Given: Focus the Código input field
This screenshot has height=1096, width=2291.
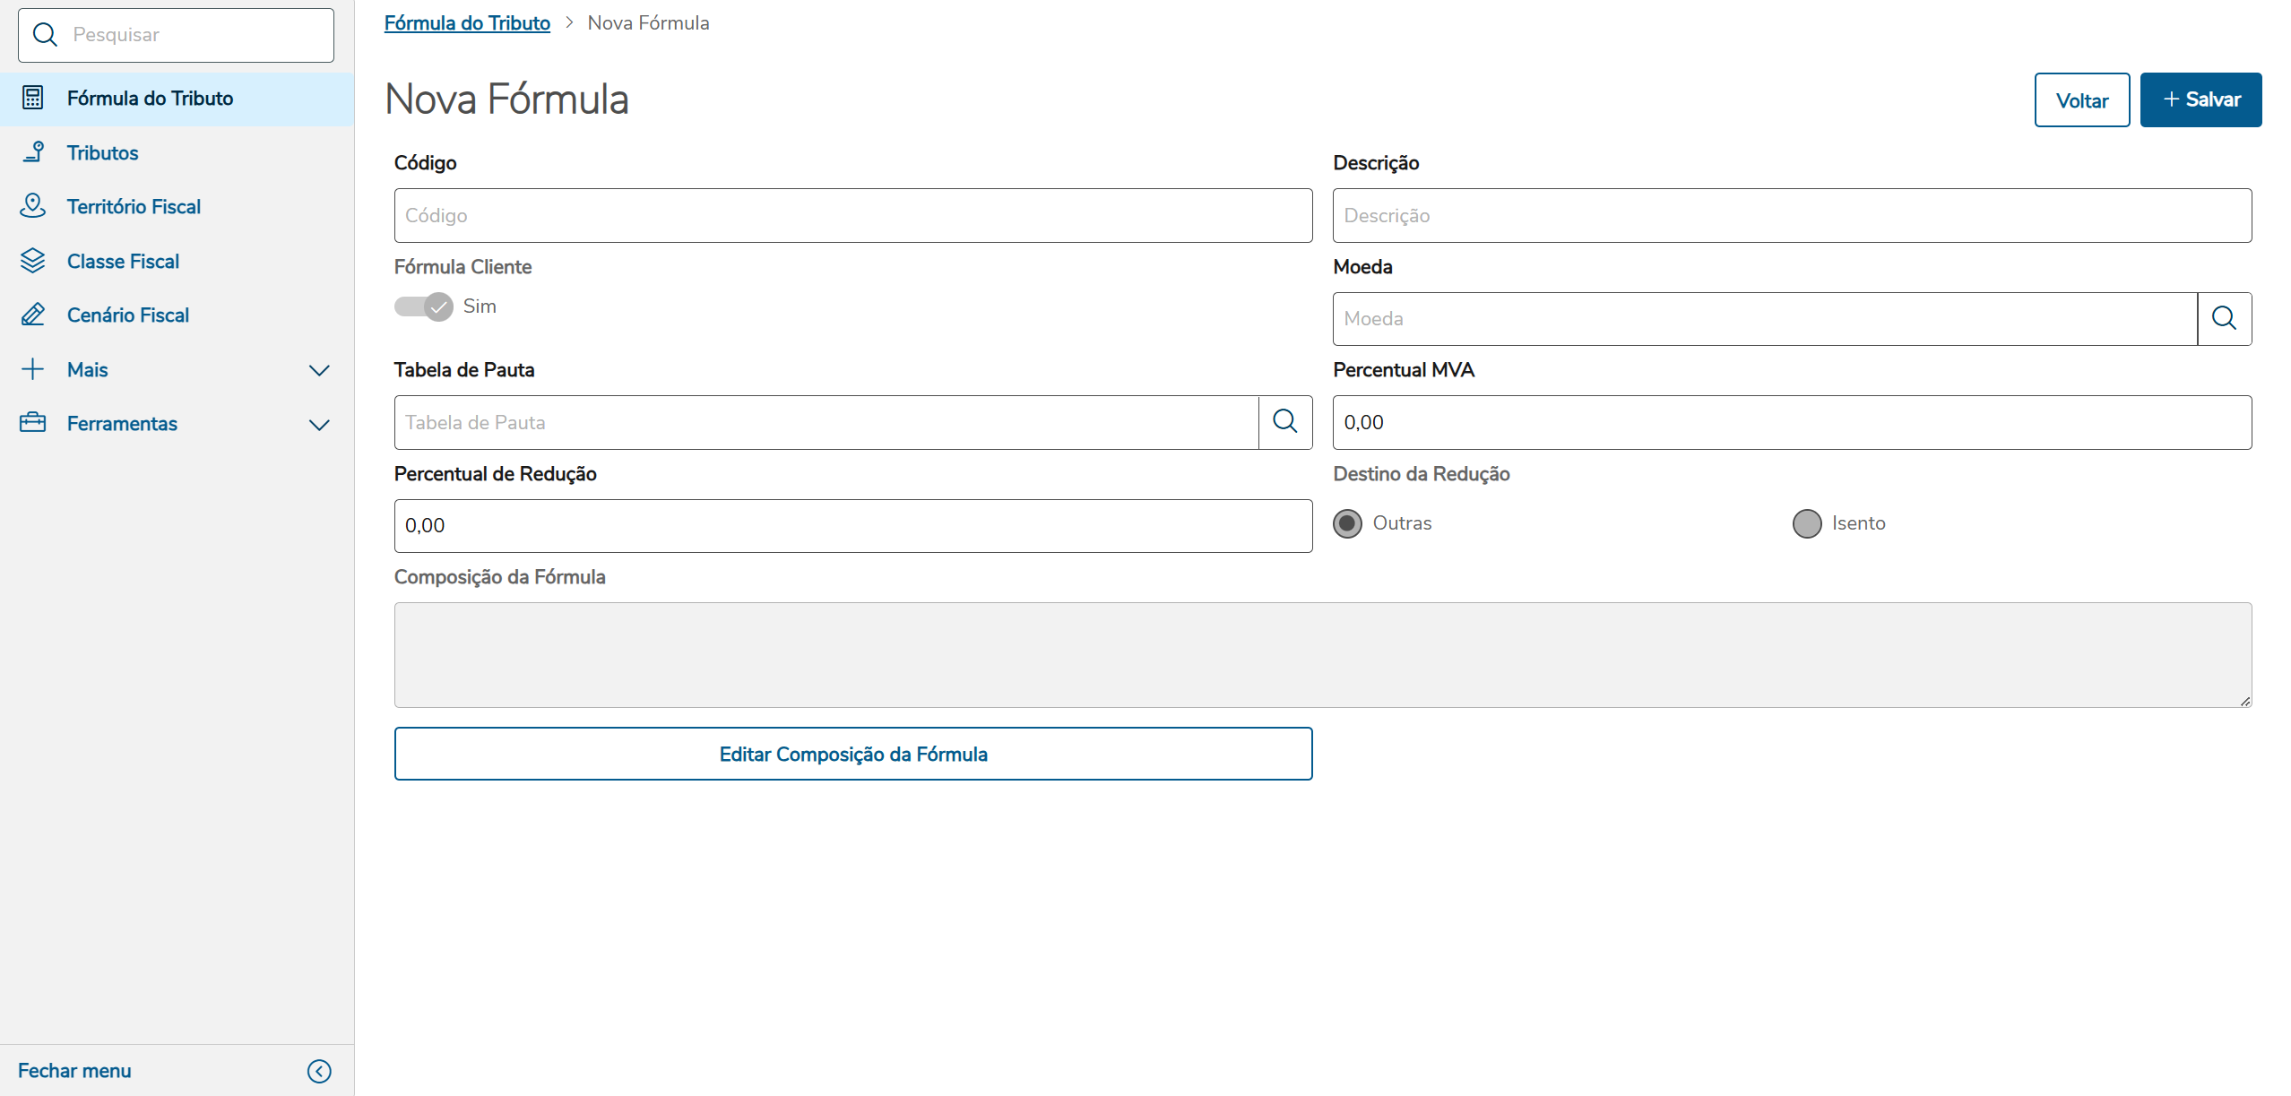Looking at the screenshot, I should (x=852, y=215).
